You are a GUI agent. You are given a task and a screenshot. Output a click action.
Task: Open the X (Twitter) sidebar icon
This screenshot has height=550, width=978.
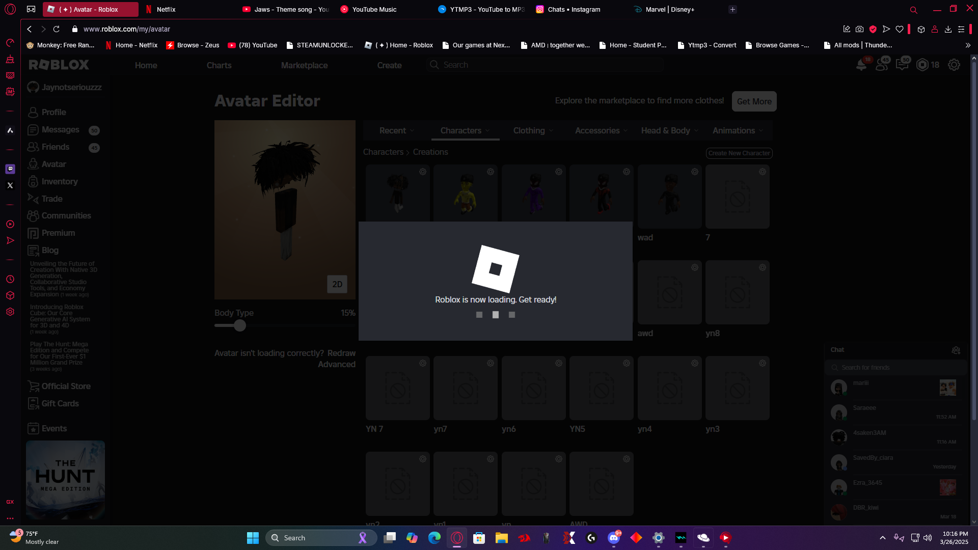[10, 185]
